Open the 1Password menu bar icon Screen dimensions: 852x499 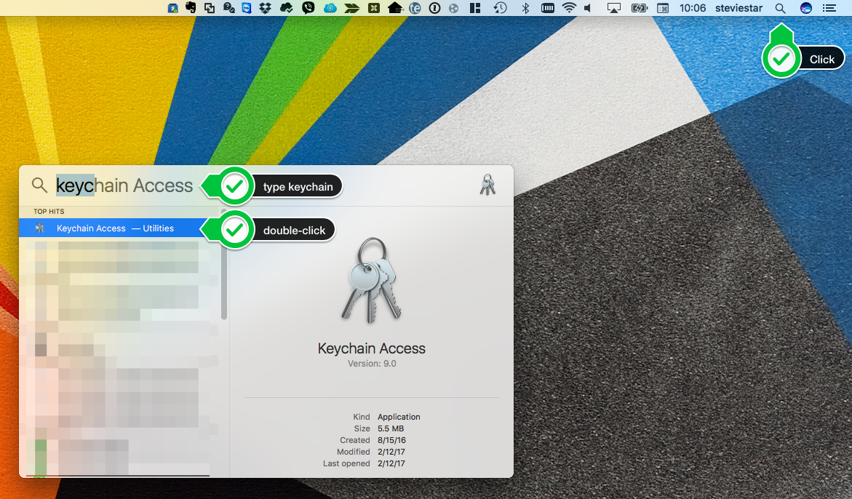(x=434, y=8)
